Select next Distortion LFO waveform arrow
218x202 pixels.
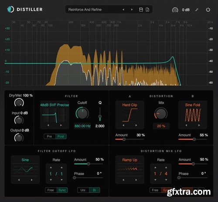[x=136, y=180]
